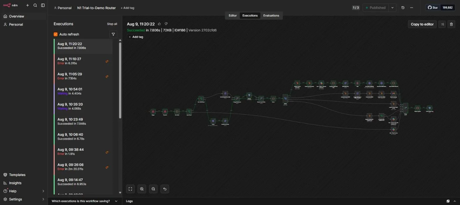Viewport: 460px width, 205px height.
Task: Click the thumbs up rating icon
Action: click(159, 24)
